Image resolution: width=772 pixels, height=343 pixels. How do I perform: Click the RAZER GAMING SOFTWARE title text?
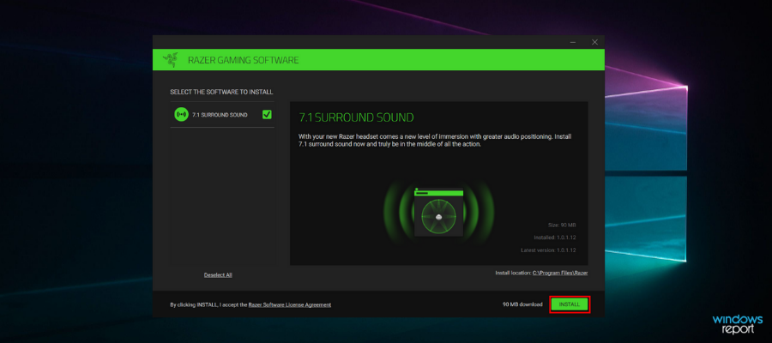pyautogui.click(x=244, y=61)
